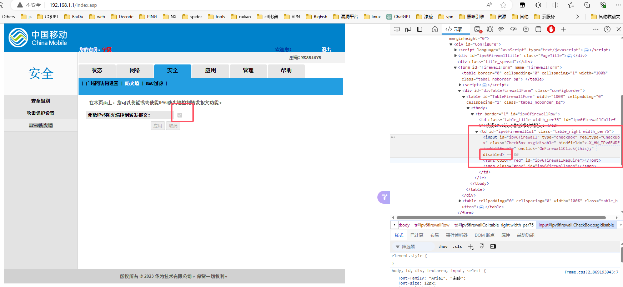623x287 pixels.
Task: Toggle Split screen icon in browser toolbar
Action: [555, 5]
